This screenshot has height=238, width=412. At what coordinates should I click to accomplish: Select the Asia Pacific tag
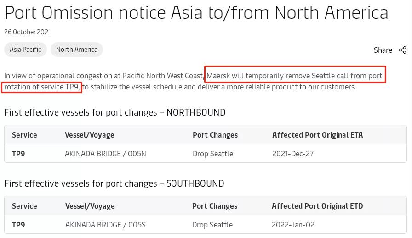click(25, 50)
